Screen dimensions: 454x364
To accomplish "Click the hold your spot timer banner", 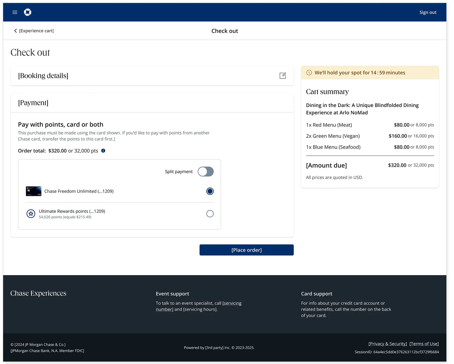I will click(370, 73).
